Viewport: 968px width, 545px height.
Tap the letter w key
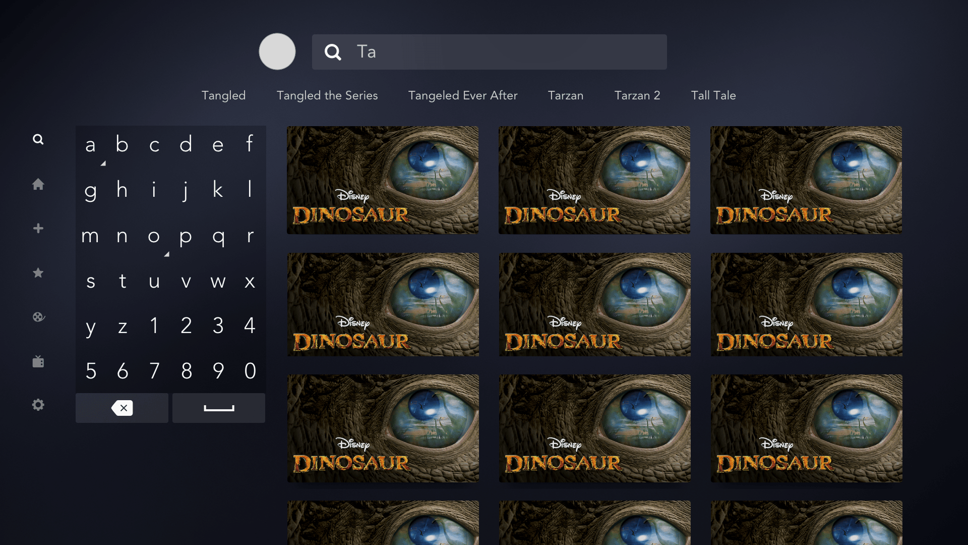[218, 281]
